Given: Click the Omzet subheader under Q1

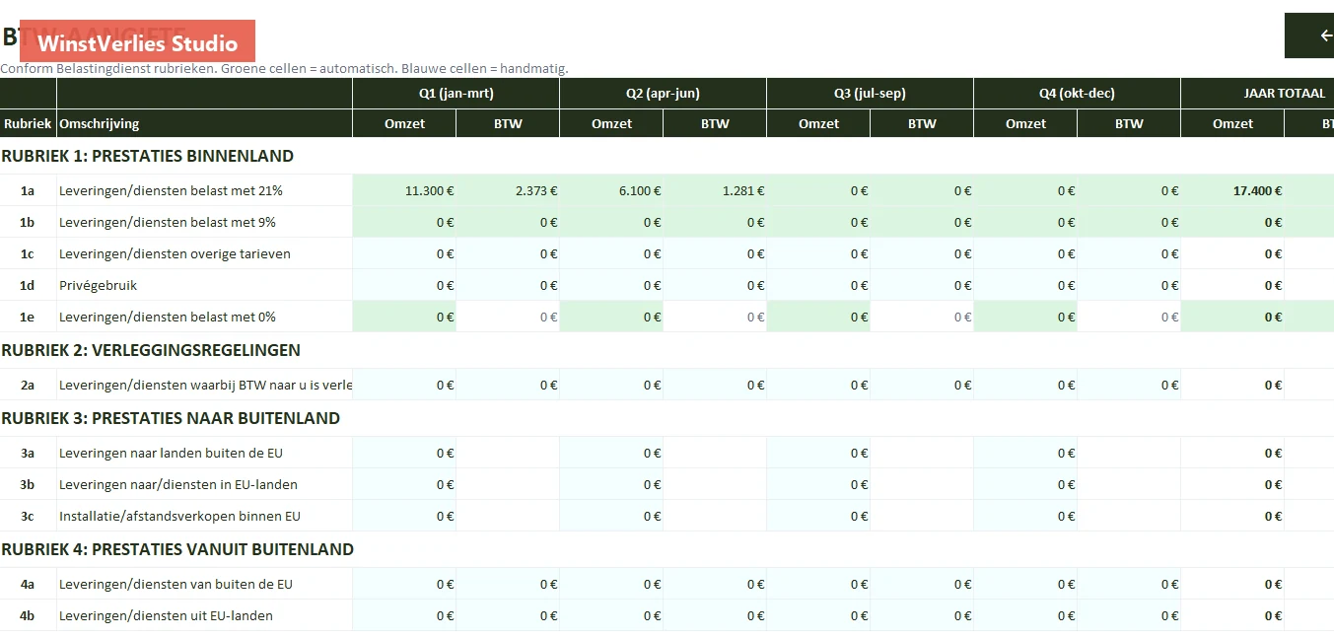Looking at the screenshot, I should coord(404,123).
